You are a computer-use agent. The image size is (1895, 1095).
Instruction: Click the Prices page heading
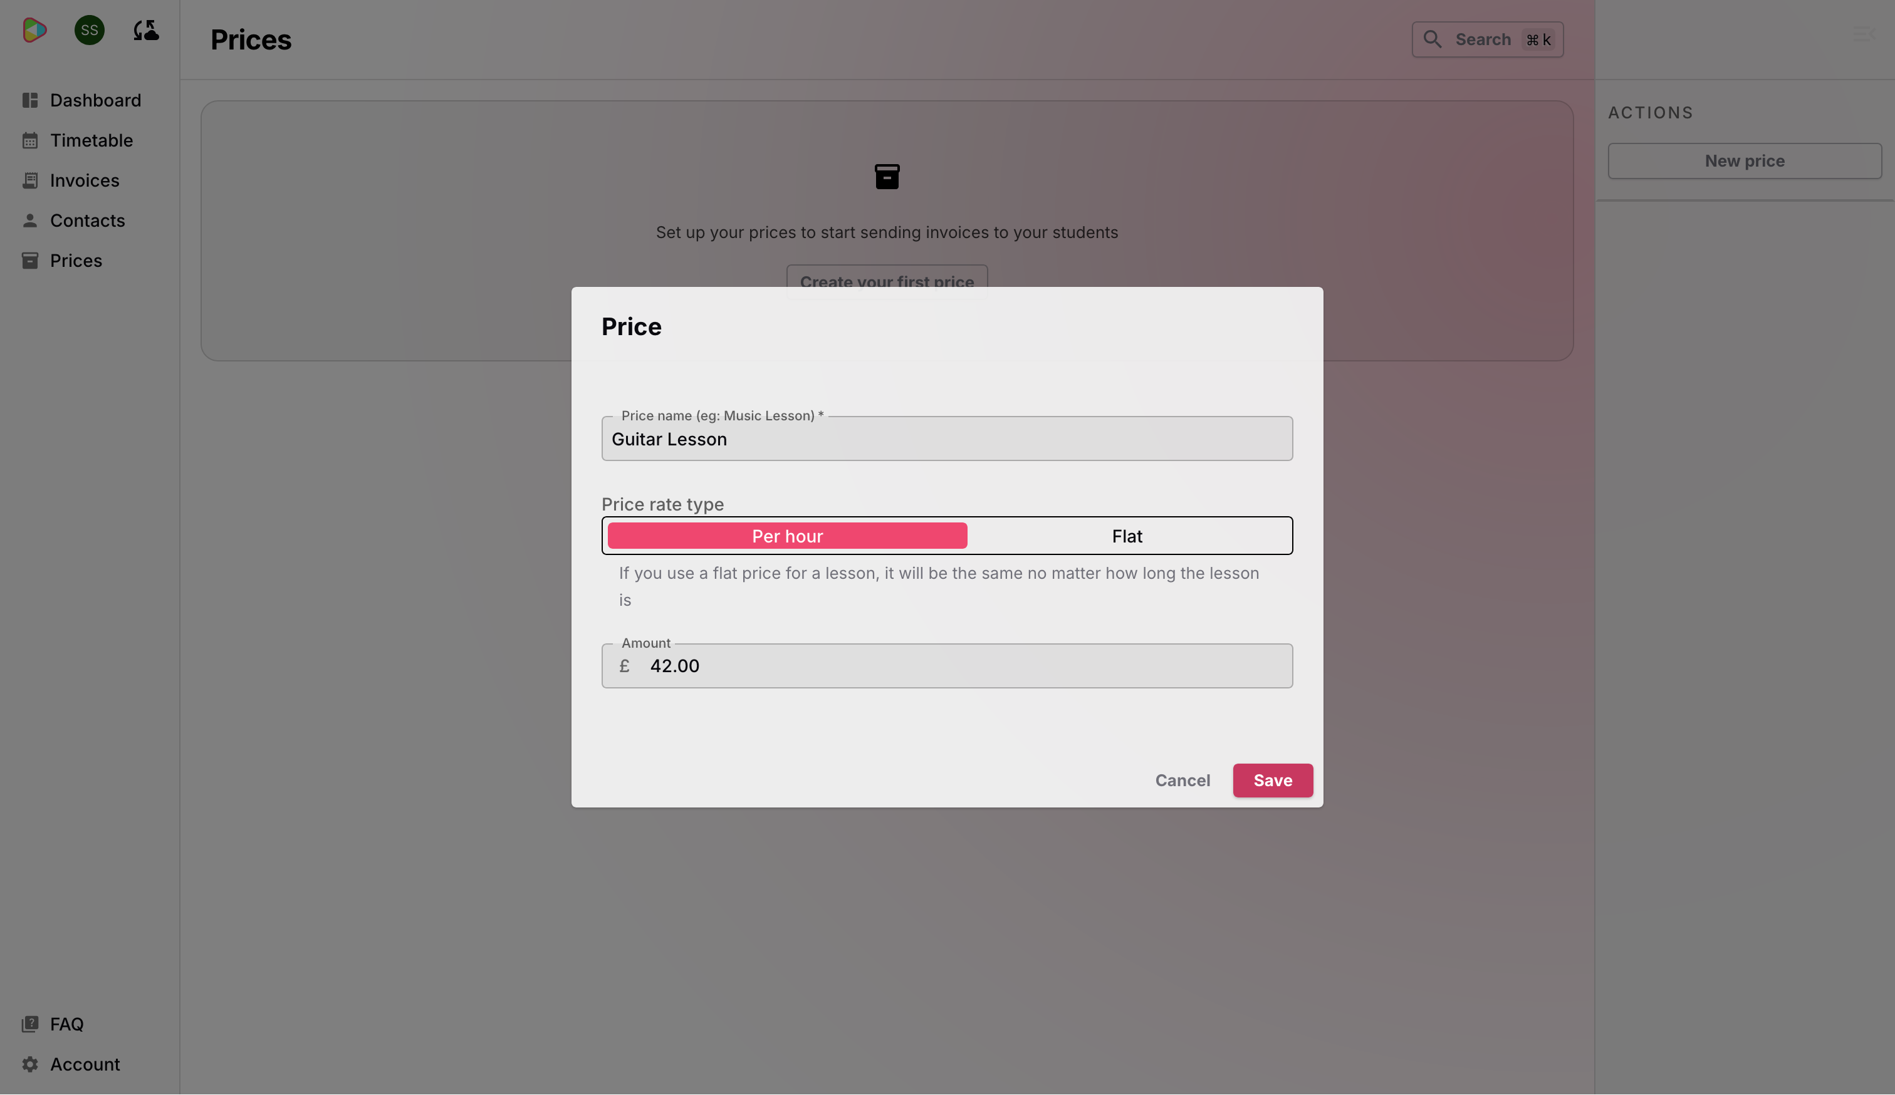(251, 40)
